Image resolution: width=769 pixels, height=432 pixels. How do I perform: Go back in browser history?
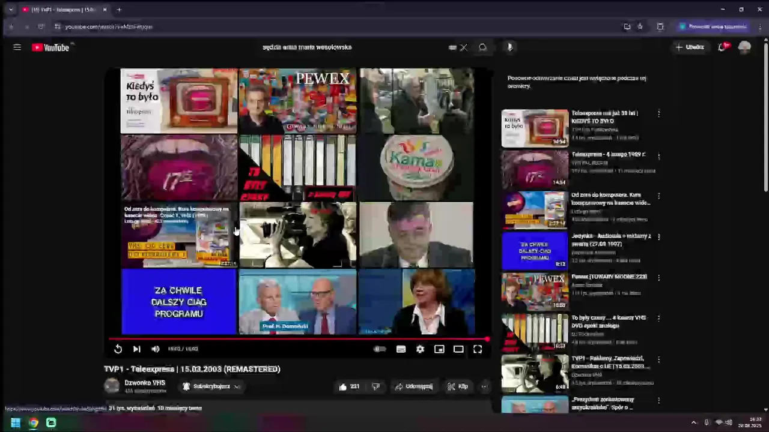click(x=10, y=26)
